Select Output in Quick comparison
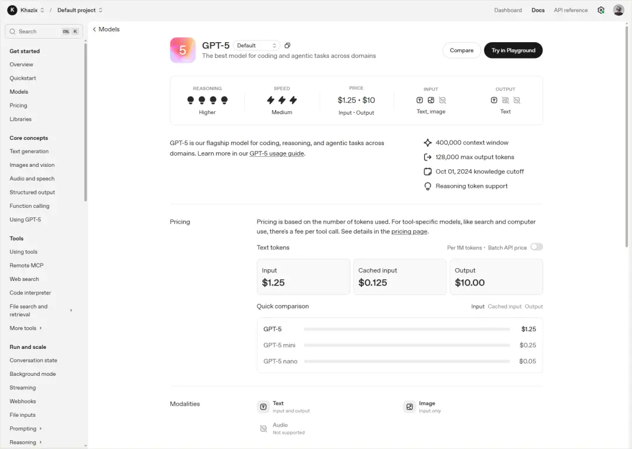The width and height of the screenshot is (632, 449). (x=534, y=306)
